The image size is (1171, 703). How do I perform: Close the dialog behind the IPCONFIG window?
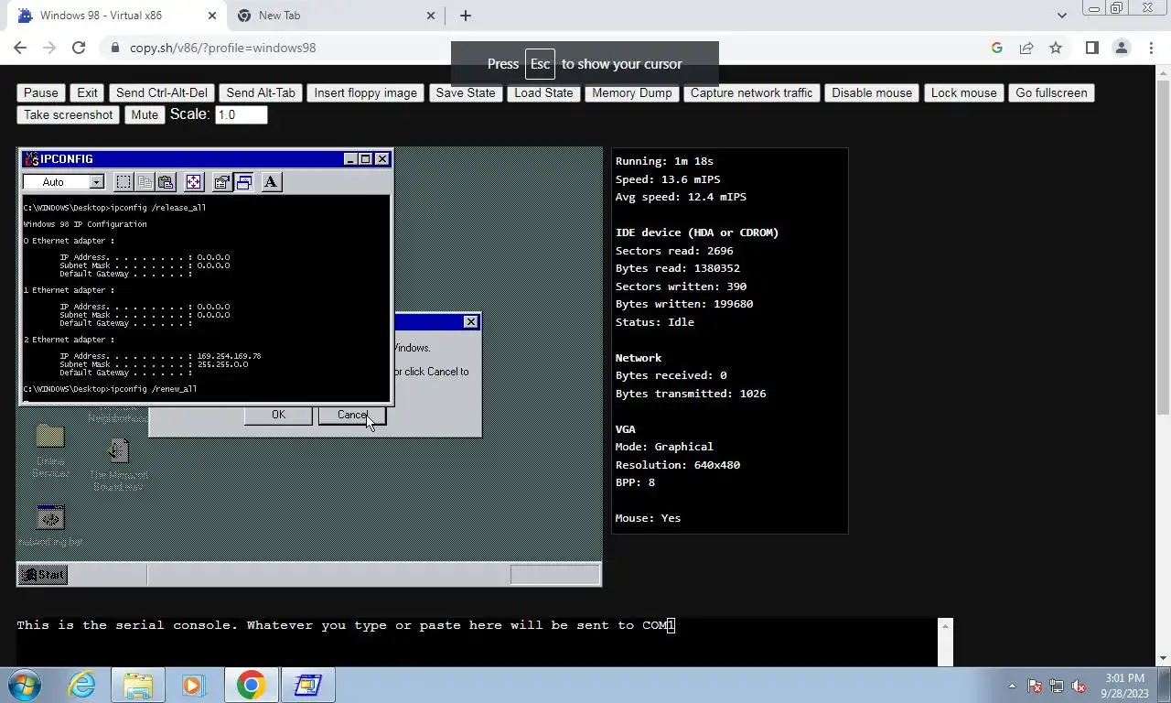pyautogui.click(x=470, y=321)
